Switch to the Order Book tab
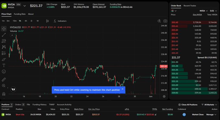Viewport: 220px width, 120px height. tap(176, 6)
